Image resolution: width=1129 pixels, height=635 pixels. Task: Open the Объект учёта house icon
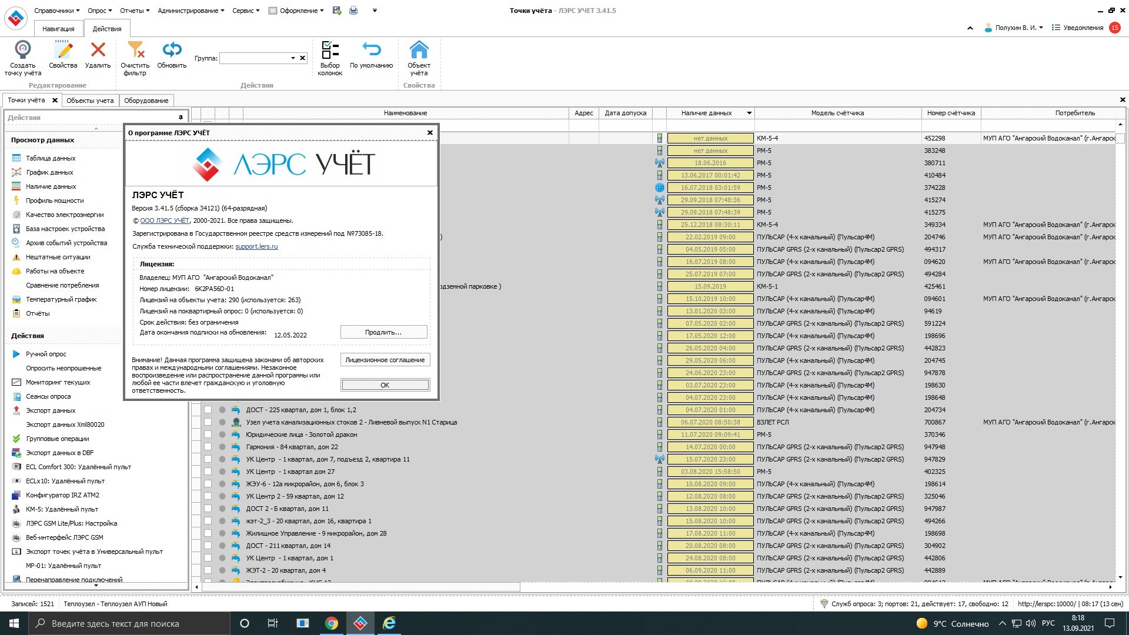[x=419, y=49]
